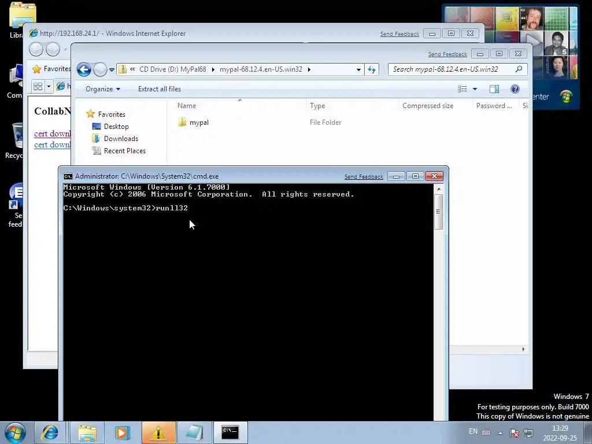592x444 pixels.
Task: Open Recent Places in navigation pane
Action: click(x=119, y=151)
